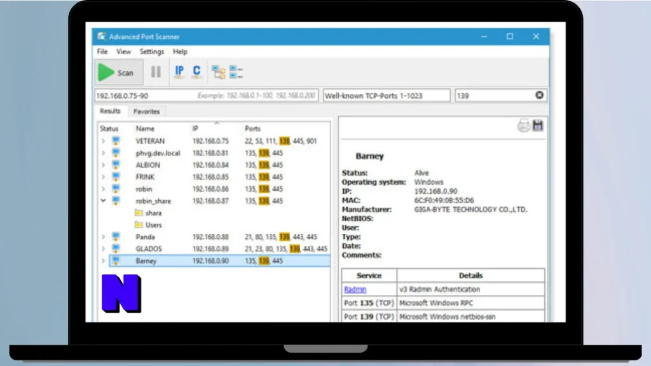Expand the ALBION host row
651x366 pixels.
click(x=103, y=165)
